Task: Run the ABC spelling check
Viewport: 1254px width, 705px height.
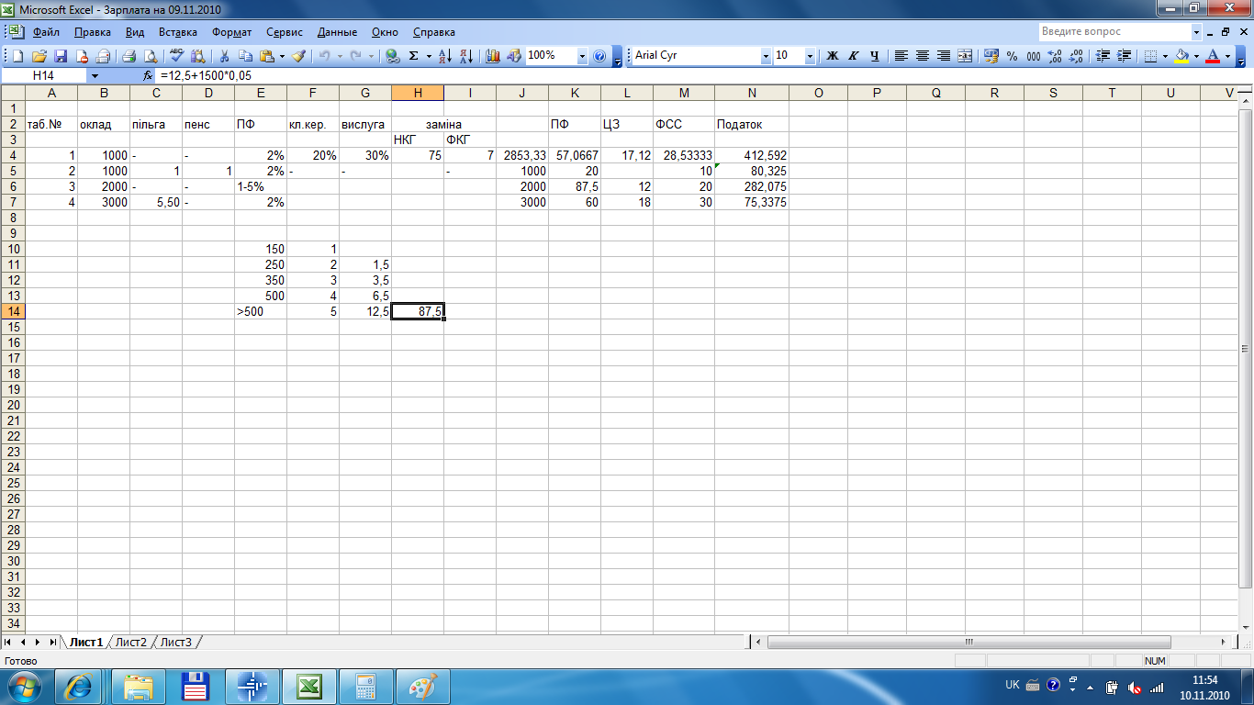Action: 178,56
